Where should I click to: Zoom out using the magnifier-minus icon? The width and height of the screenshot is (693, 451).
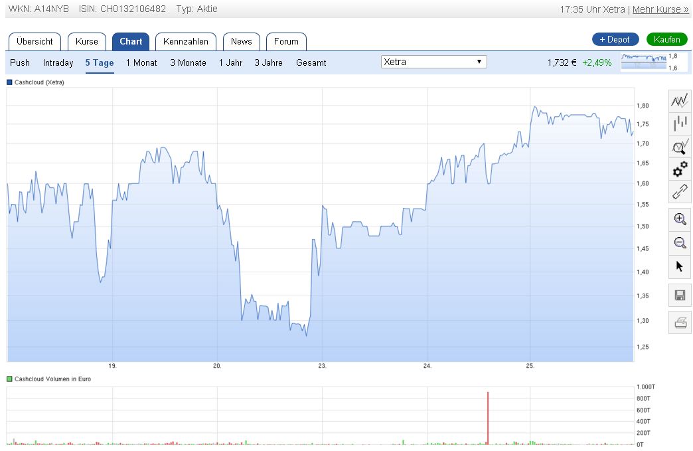(x=679, y=242)
